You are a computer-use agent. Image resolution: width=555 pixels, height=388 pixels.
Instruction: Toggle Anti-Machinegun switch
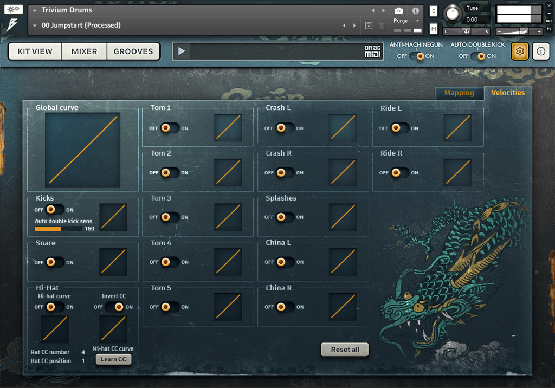click(416, 56)
